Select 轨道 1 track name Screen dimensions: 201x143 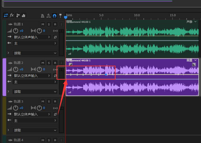point(18,24)
